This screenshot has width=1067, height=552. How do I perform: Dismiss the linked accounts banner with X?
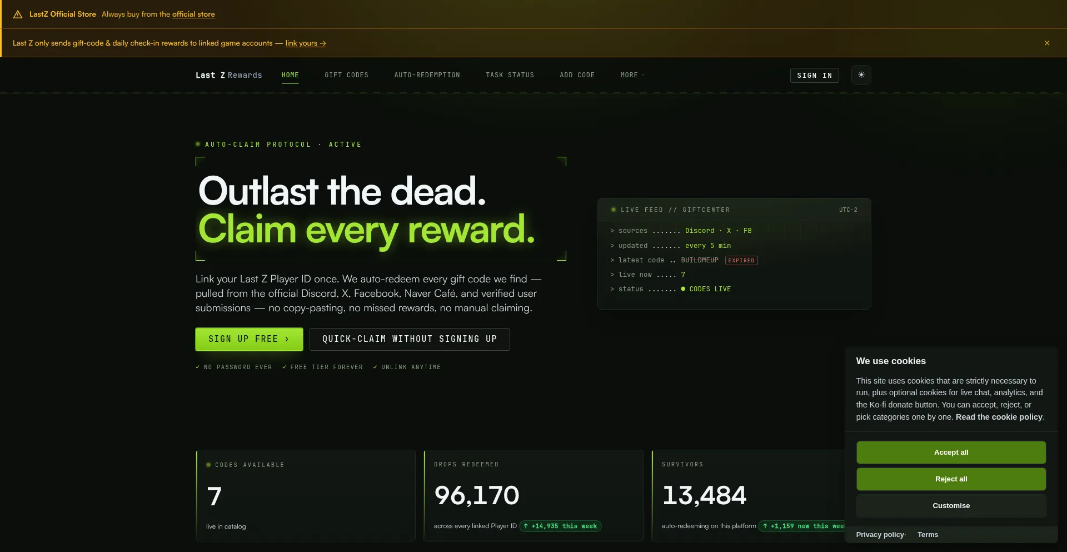pos(1047,43)
